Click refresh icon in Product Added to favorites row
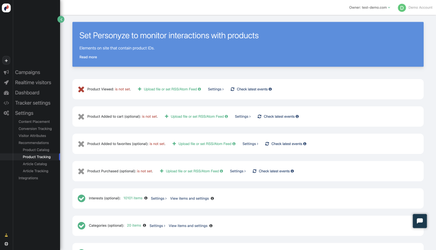 pos(267,144)
